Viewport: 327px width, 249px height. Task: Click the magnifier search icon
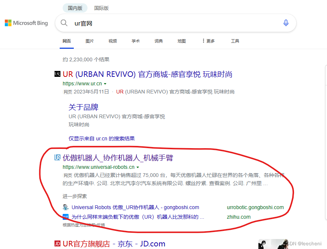coord(64,23)
